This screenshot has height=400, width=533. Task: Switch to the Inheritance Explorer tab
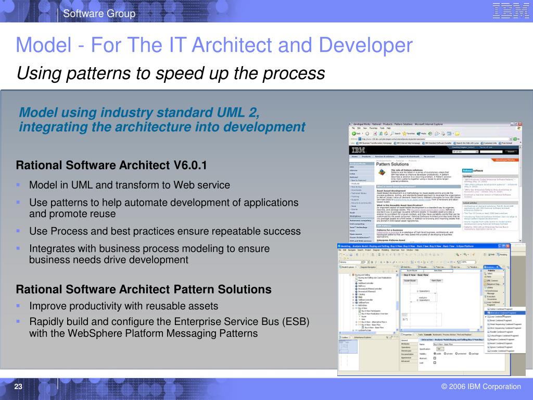(x=362, y=337)
